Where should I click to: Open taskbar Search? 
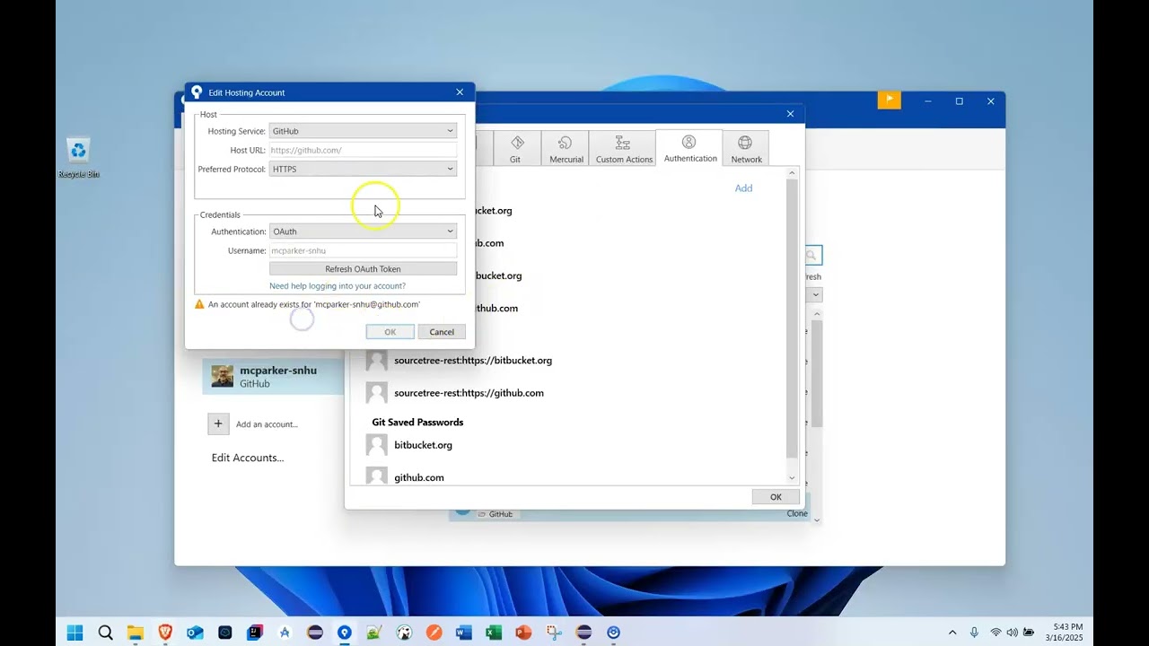click(105, 633)
